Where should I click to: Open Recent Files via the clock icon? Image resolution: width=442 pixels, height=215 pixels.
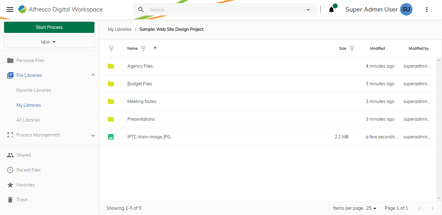tap(10, 170)
